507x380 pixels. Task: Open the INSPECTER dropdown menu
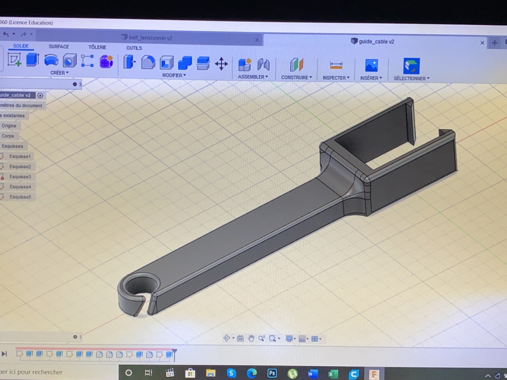336,78
